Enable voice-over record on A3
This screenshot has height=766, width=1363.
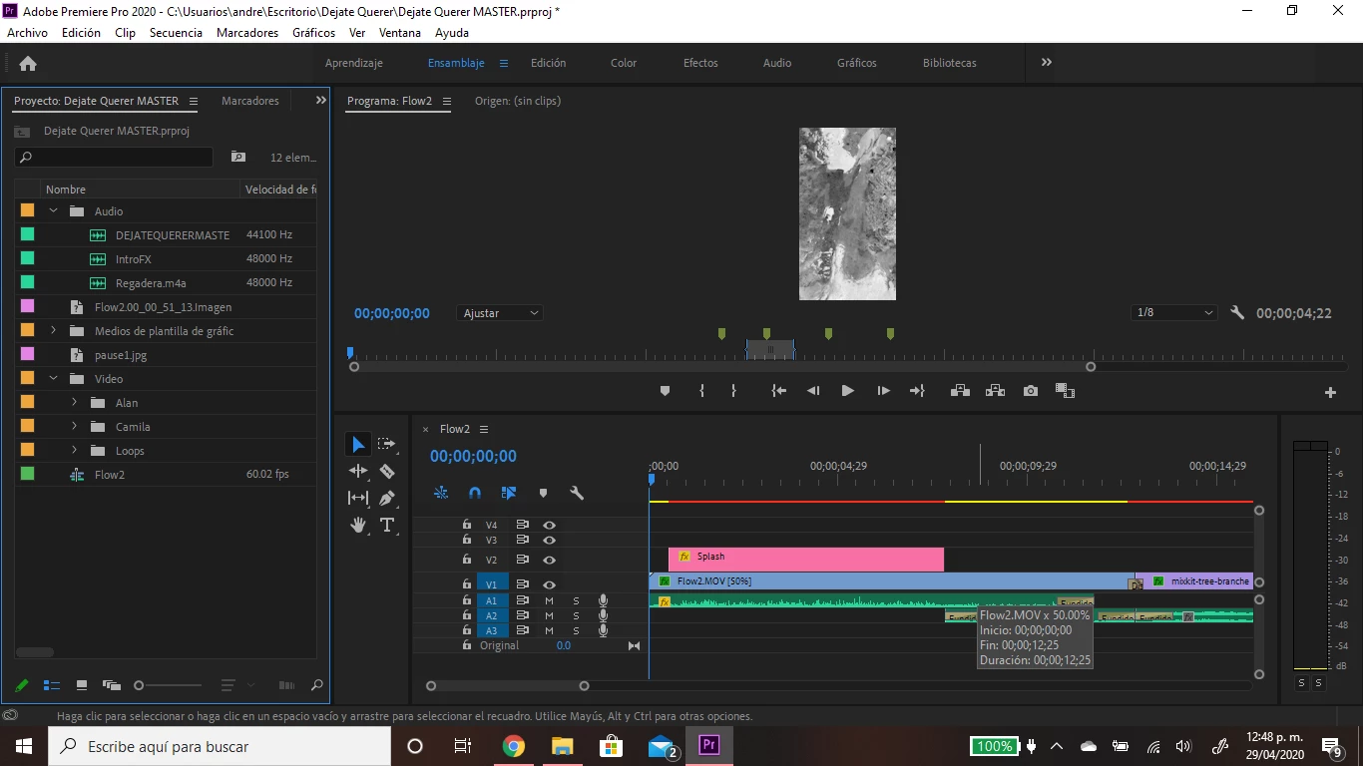click(603, 630)
